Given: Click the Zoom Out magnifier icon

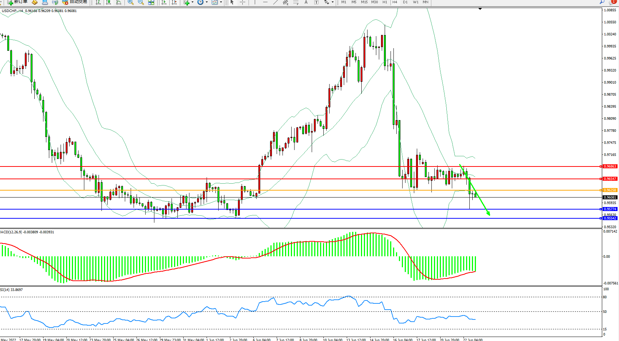Looking at the screenshot, I should coord(141,2).
